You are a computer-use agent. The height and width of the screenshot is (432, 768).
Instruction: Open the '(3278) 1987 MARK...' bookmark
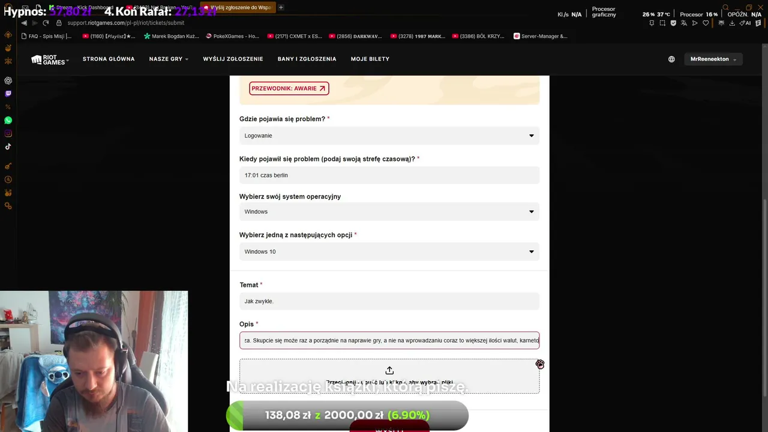tap(418, 36)
